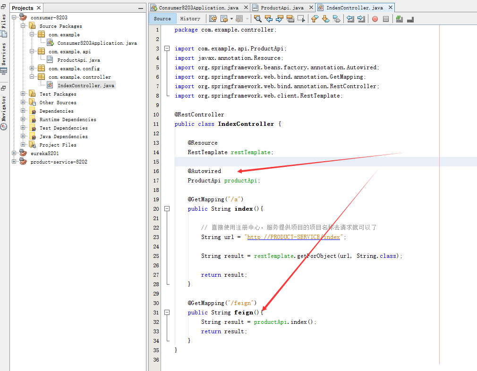Screen dimensions: 477x371
Task: Close the ProductApi.java tab
Action: 311,7
